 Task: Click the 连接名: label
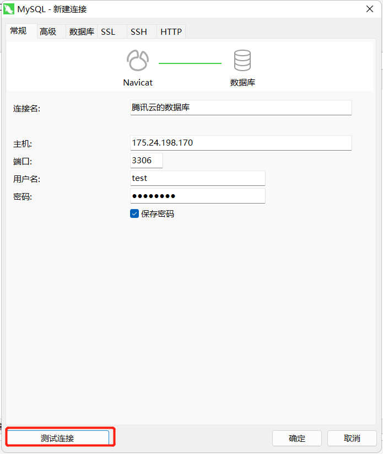coord(26,109)
